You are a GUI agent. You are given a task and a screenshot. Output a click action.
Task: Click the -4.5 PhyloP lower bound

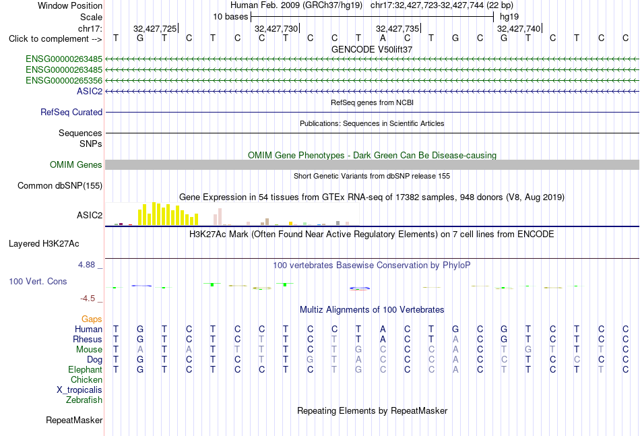(x=88, y=299)
